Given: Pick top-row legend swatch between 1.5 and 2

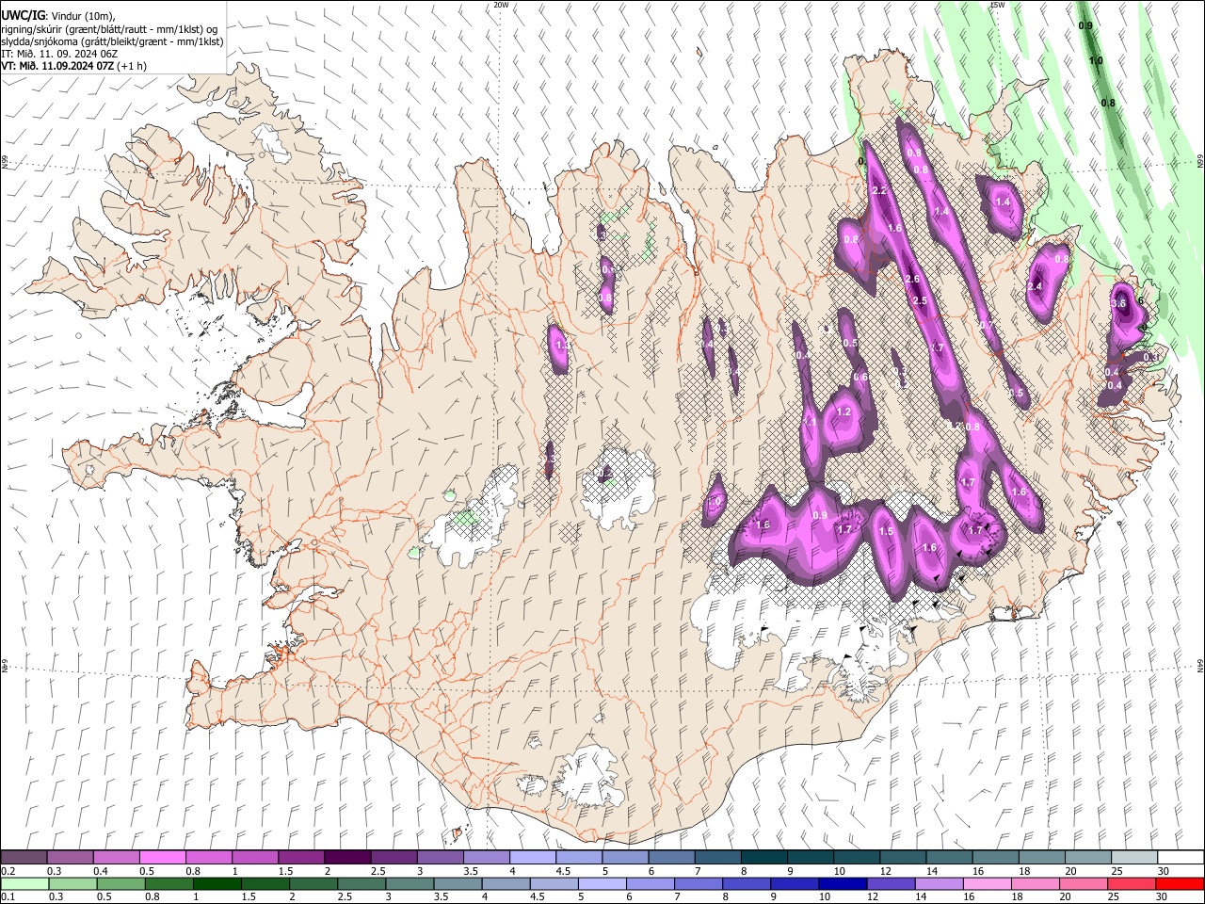Looking at the screenshot, I should (x=300, y=858).
